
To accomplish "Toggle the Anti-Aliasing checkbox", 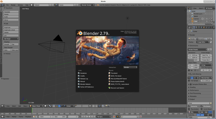I will [x=191, y=74].
